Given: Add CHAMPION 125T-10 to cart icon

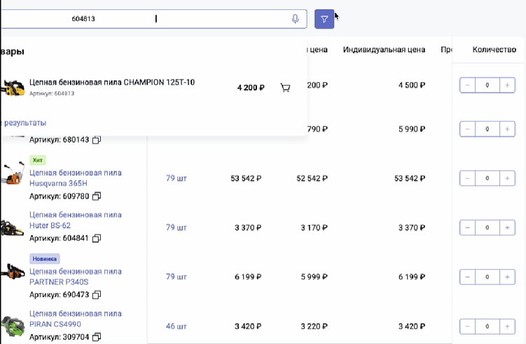Looking at the screenshot, I should click(285, 88).
